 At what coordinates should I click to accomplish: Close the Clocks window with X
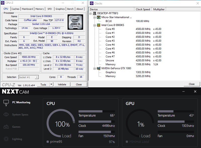tap(198, 3)
